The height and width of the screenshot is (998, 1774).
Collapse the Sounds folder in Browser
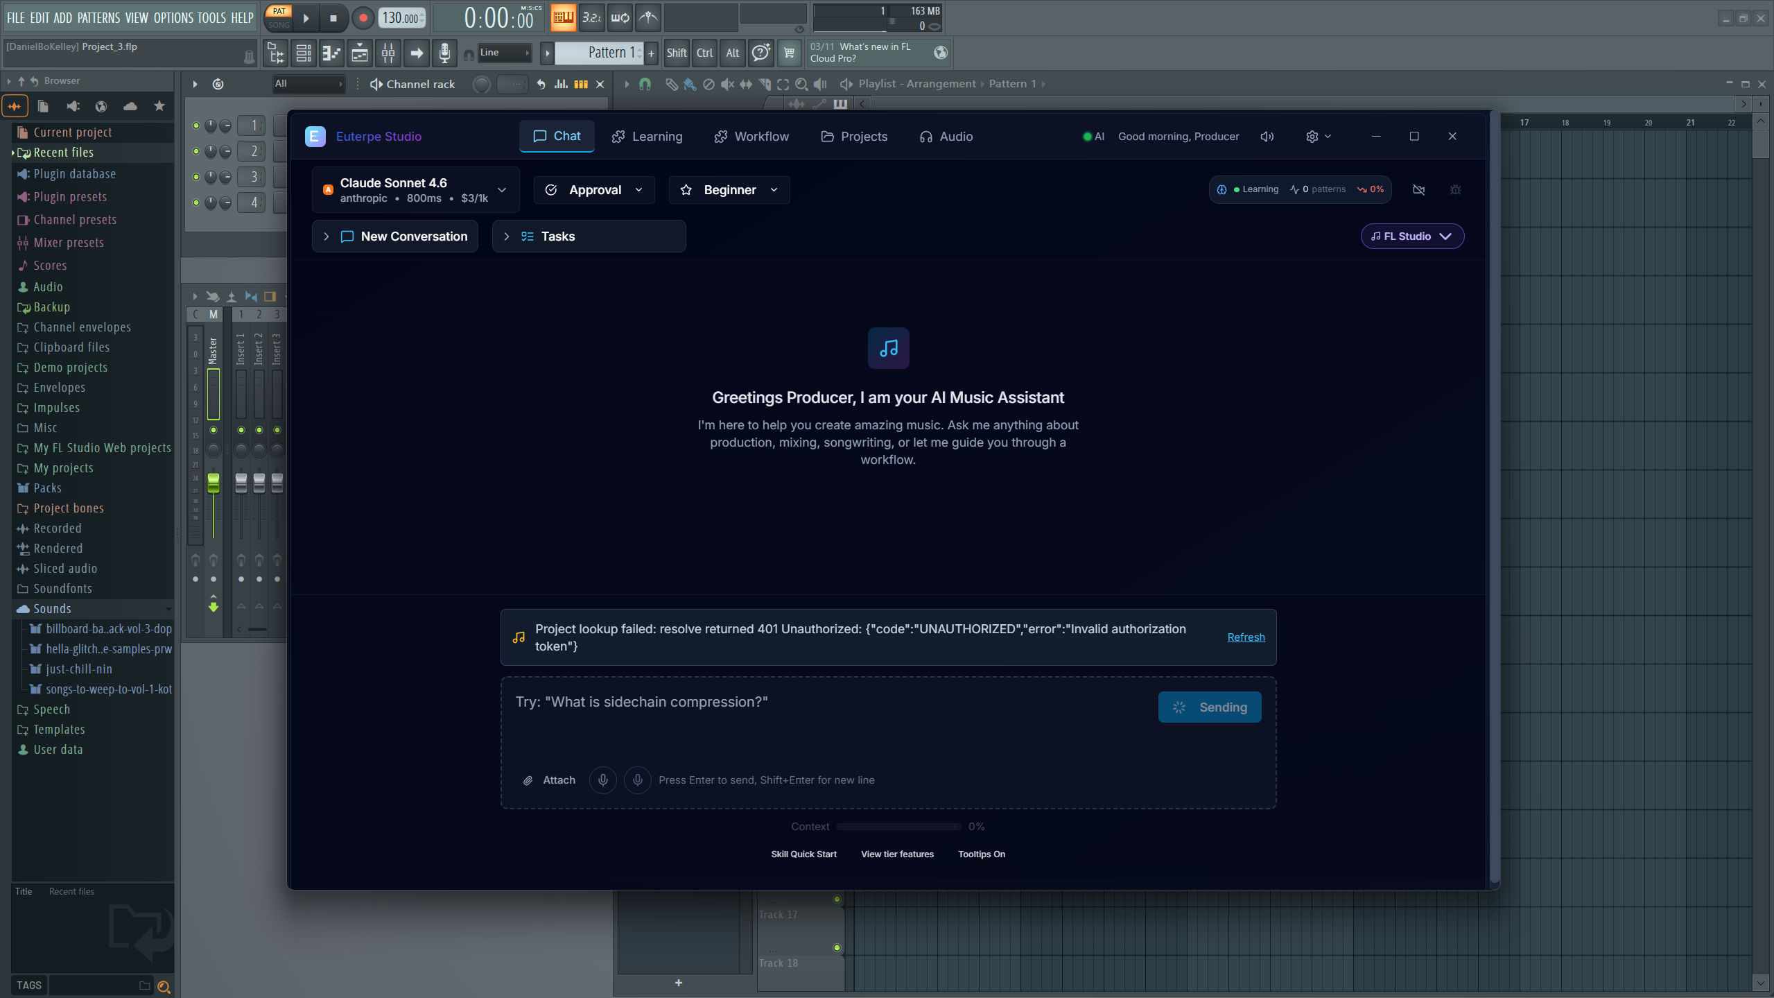point(93,609)
